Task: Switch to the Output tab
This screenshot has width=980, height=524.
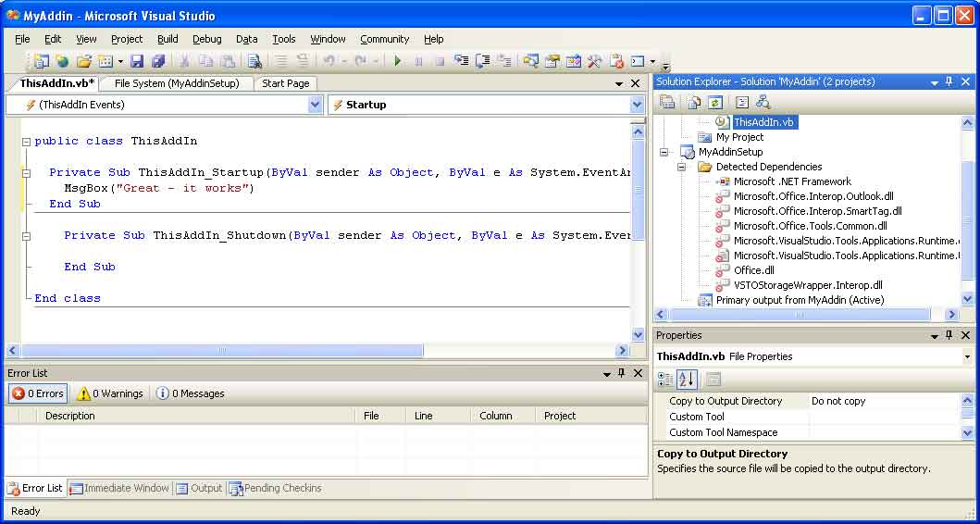Action: click(x=199, y=489)
